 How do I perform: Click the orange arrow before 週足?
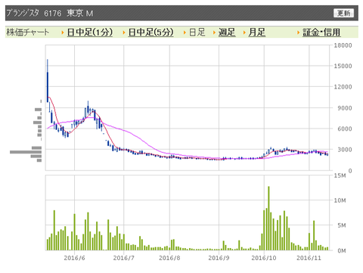tap(214, 33)
